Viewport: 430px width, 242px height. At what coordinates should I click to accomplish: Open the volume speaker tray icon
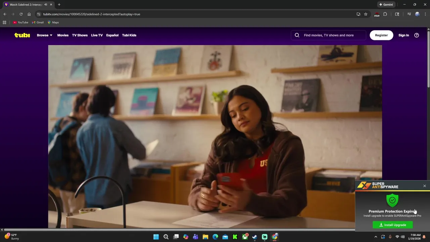coord(402,237)
